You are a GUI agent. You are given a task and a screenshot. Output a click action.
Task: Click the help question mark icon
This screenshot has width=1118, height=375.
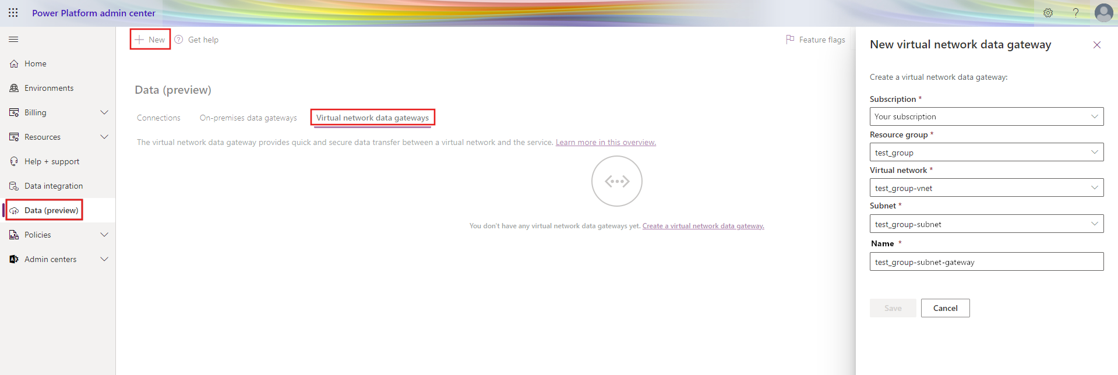pos(1075,13)
